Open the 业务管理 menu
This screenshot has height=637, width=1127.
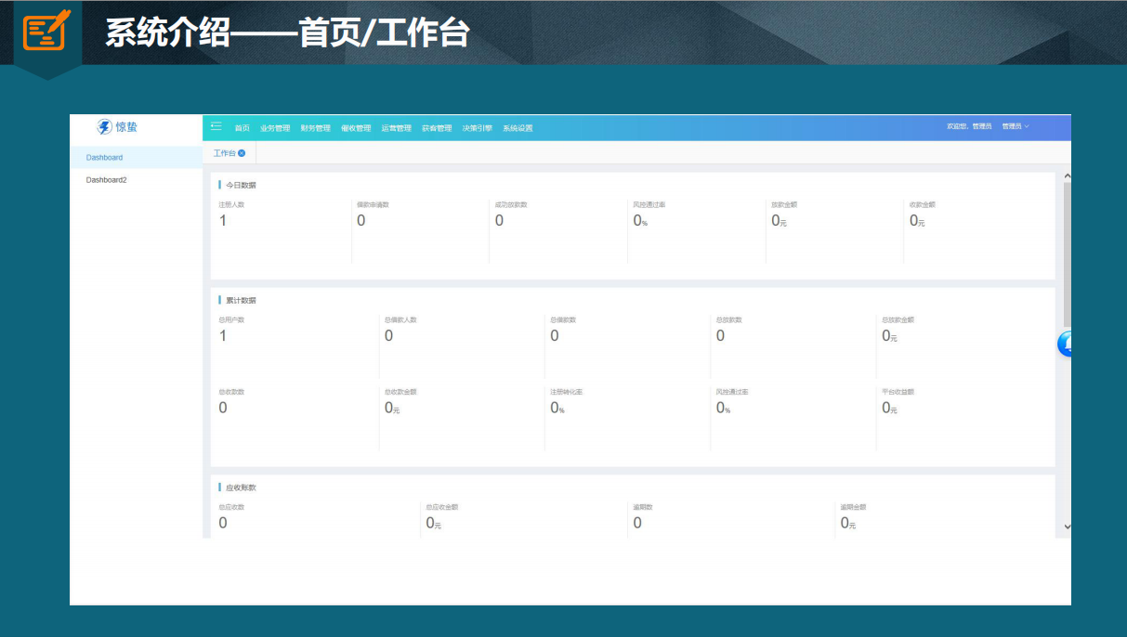click(275, 128)
